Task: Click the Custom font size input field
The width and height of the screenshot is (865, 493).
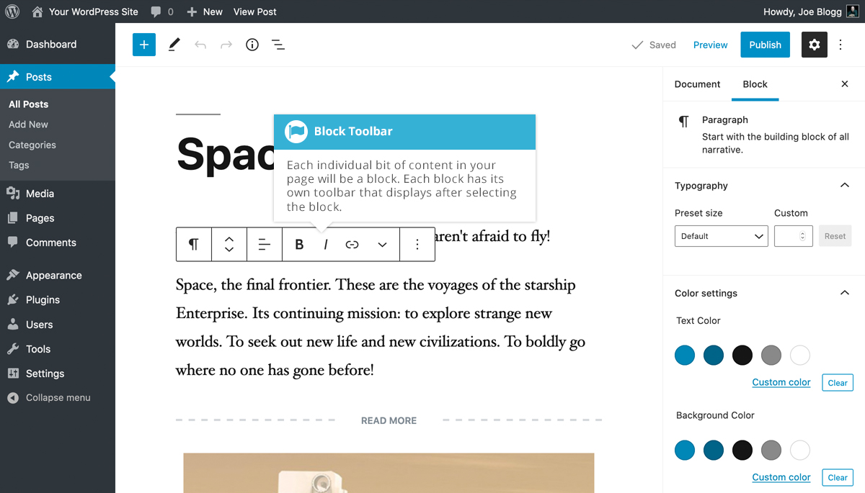Action: tap(789, 236)
